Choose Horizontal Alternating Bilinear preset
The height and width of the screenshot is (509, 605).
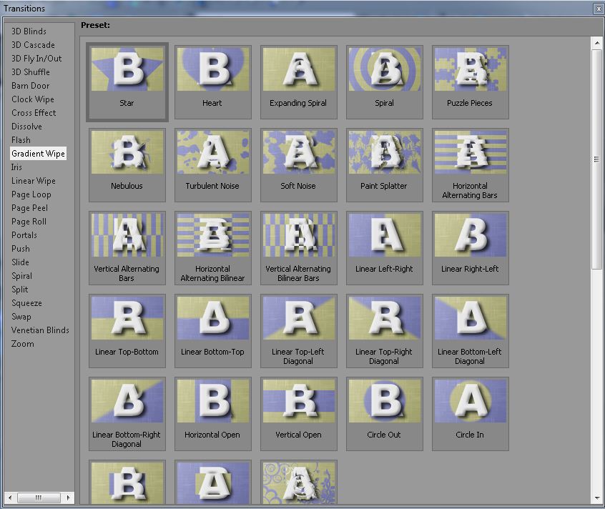tap(212, 248)
